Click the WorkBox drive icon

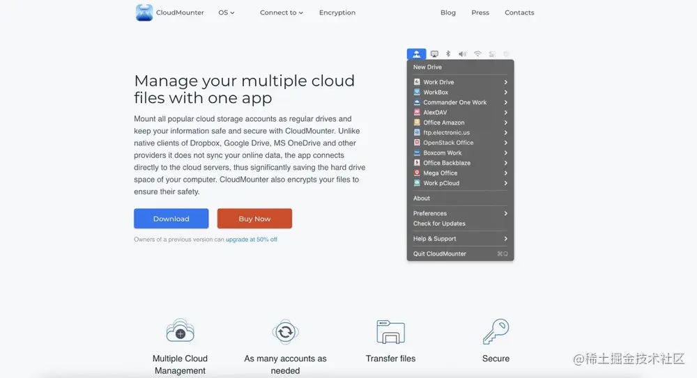417,92
